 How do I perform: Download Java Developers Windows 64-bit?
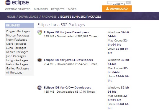[x=112, y=36]
